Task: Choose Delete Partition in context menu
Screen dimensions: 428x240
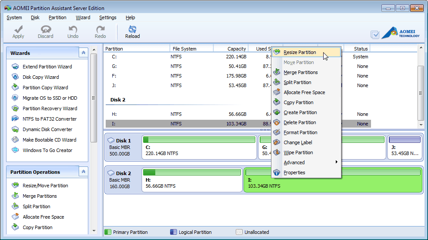Action: click(x=306, y=122)
